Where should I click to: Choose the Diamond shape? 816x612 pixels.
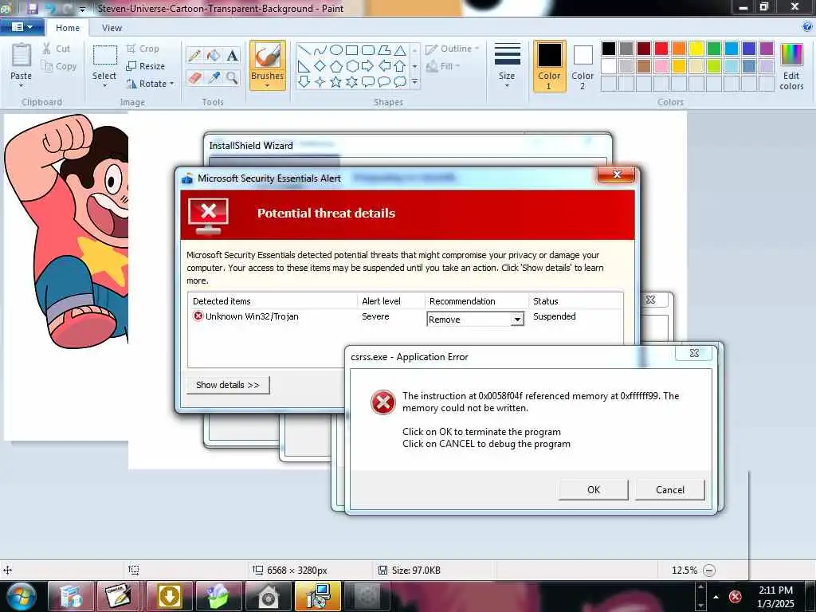pos(320,66)
